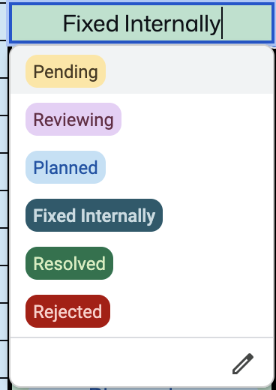Choose the red Rejected chip
Screen dimensions: 276x390
tap(67, 311)
